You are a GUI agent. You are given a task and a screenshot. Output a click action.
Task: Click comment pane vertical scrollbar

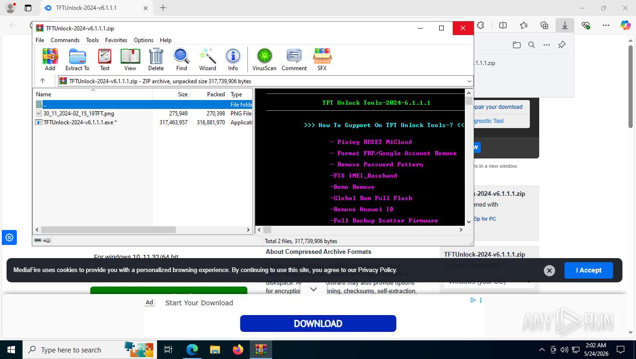click(469, 101)
